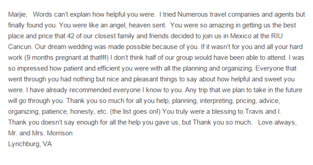Screen dimensions: 313x165
Task: Click the text "(9 months pregnant at that!!!)"
Action: click(x=67, y=57)
